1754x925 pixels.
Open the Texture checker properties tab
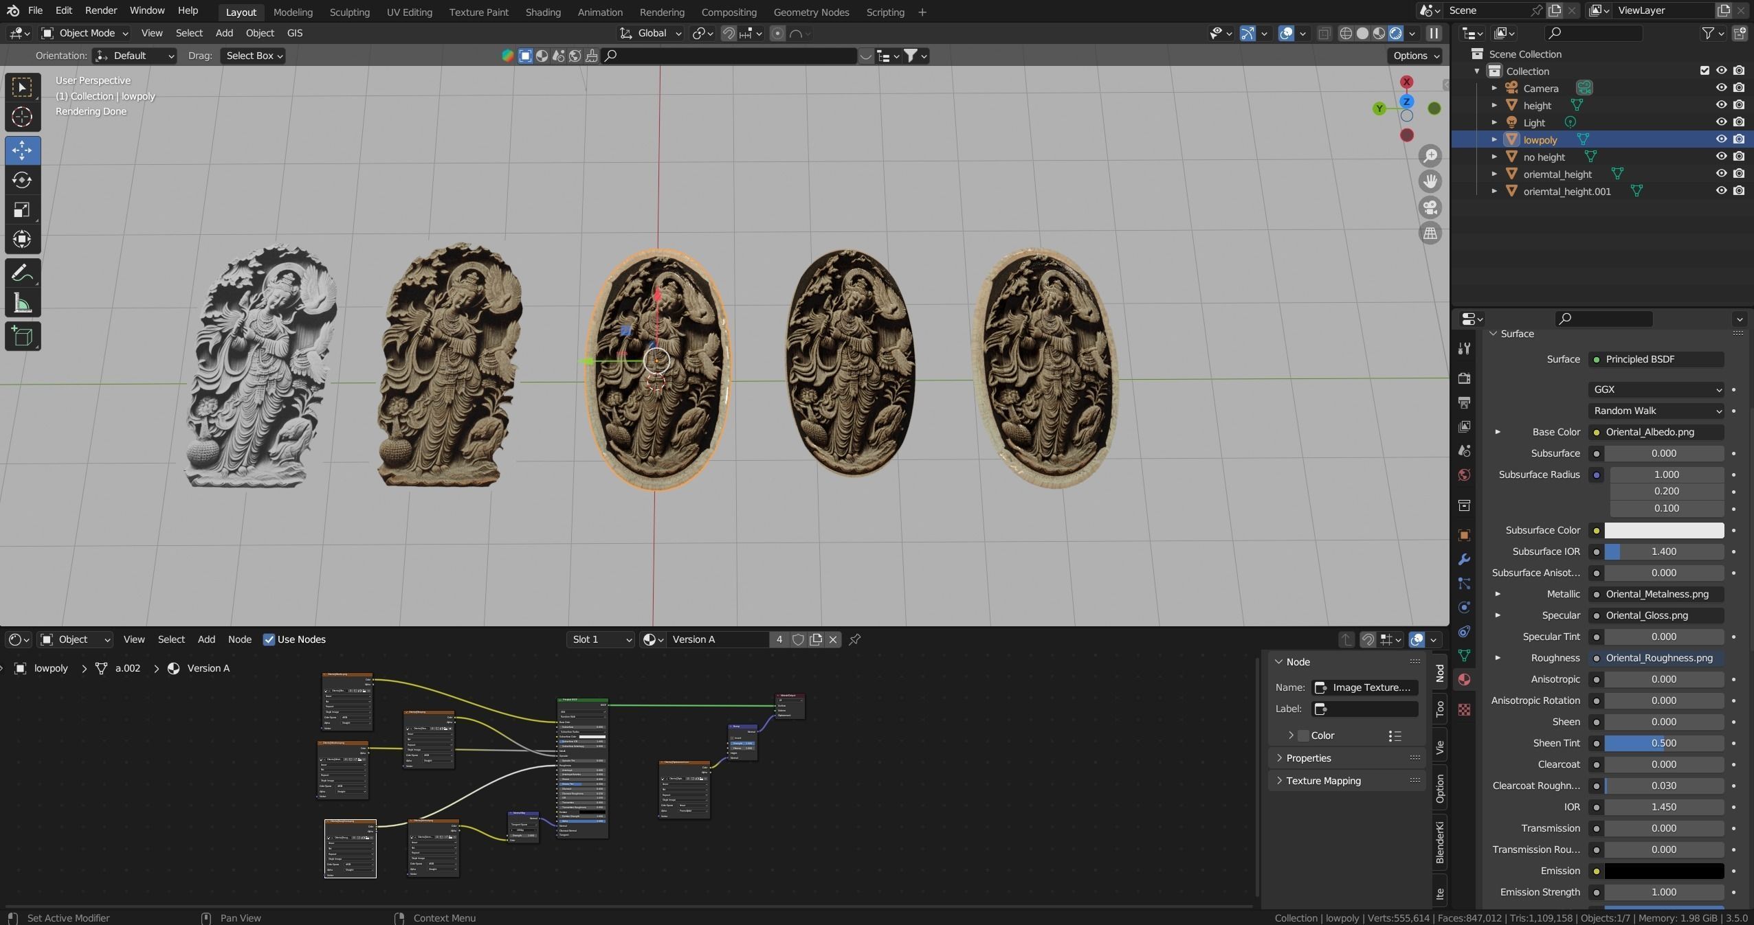coord(1464,709)
